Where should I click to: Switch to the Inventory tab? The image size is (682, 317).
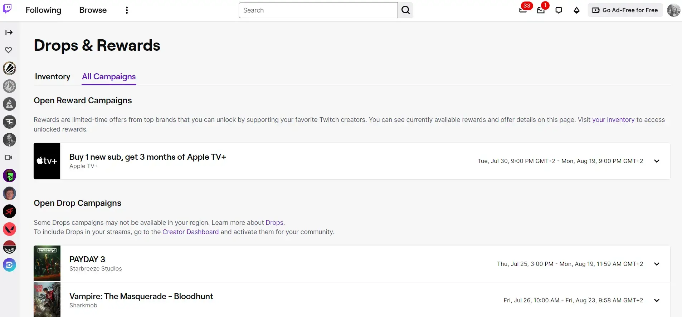point(53,76)
